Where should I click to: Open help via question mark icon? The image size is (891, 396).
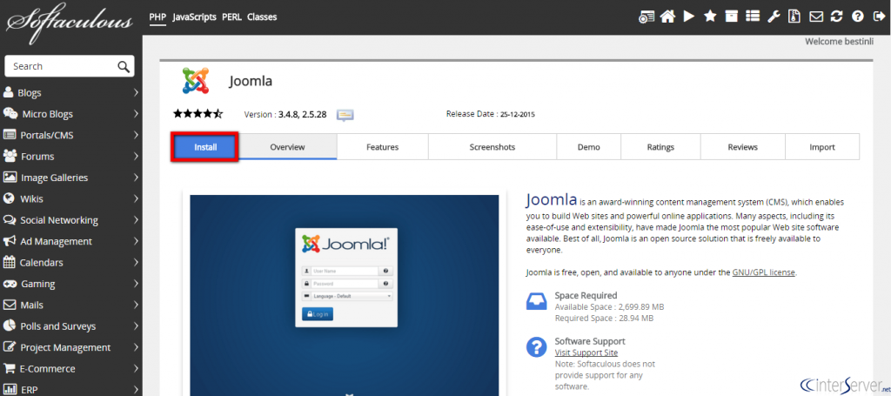coord(857,17)
